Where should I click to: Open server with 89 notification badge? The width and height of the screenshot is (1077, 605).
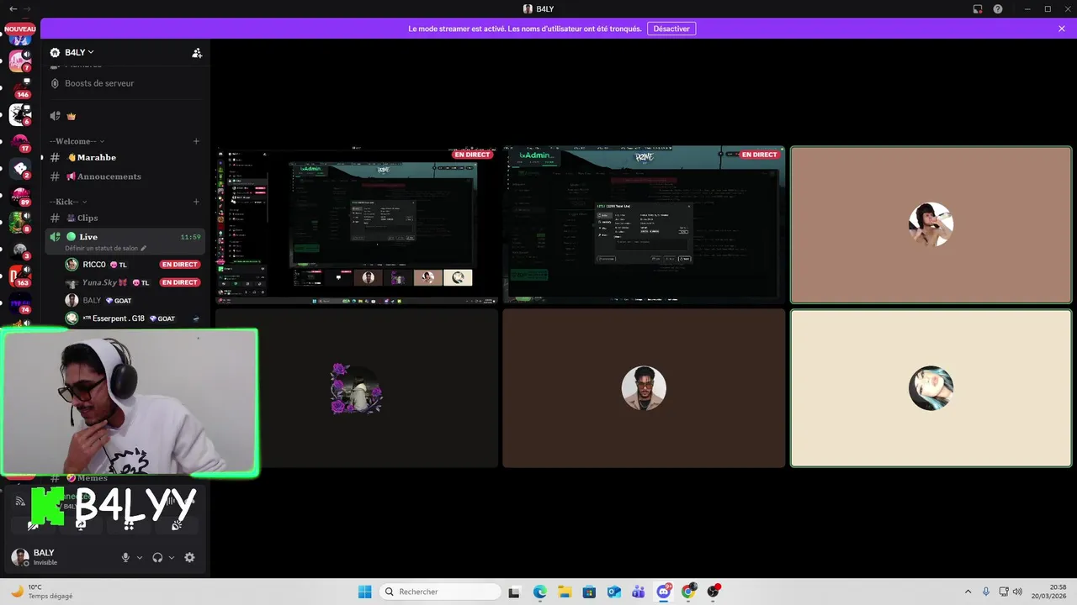[20, 196]
